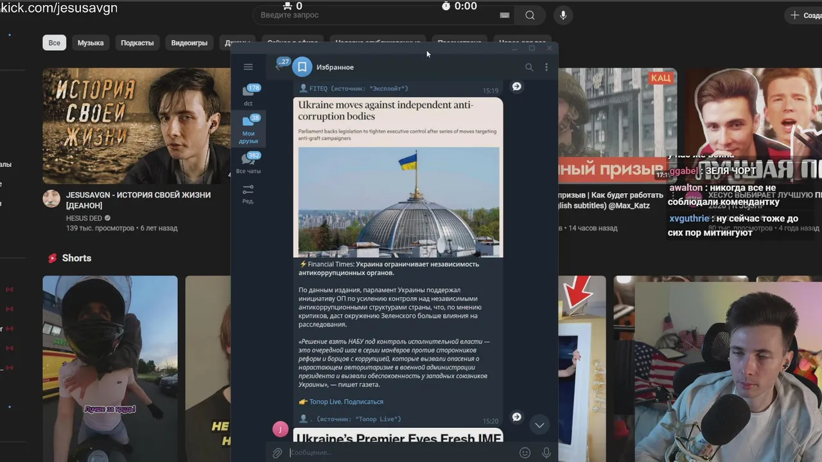Click the paperclip attach file icon
822x462 pixels.
point(277,453)
